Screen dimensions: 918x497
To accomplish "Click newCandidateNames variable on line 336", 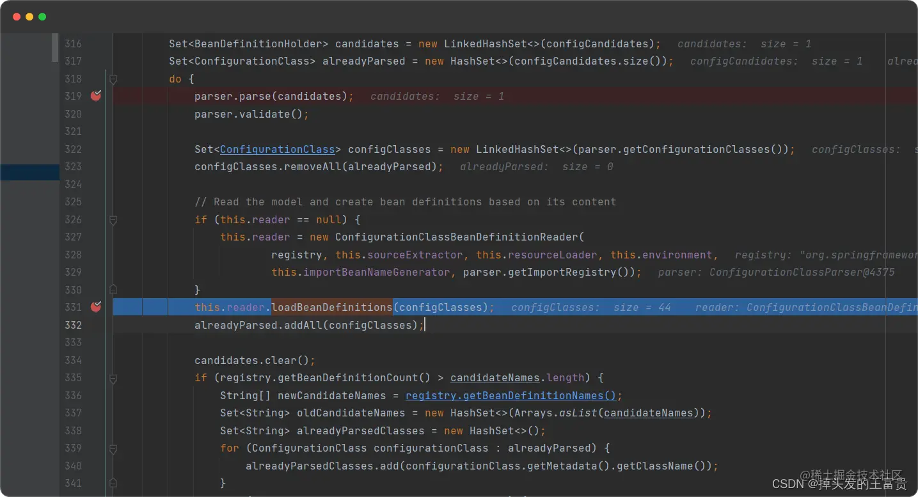I will [x=332, y=395].
